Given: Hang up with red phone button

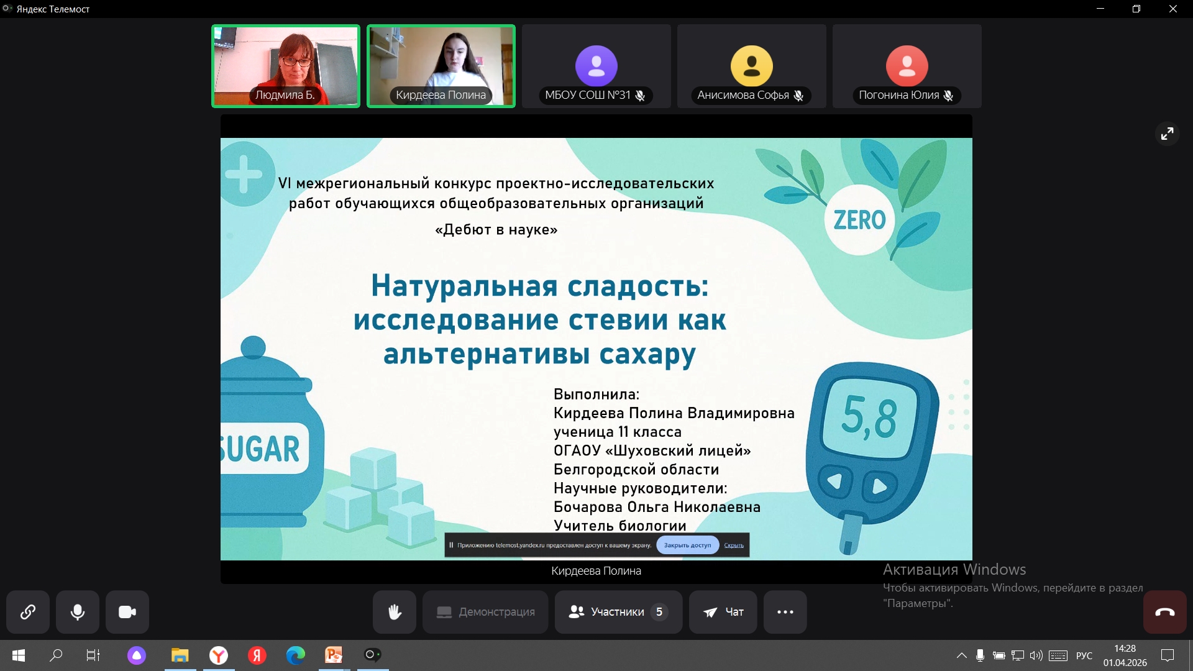Looking at the screenshot, I should [1164, 612].
